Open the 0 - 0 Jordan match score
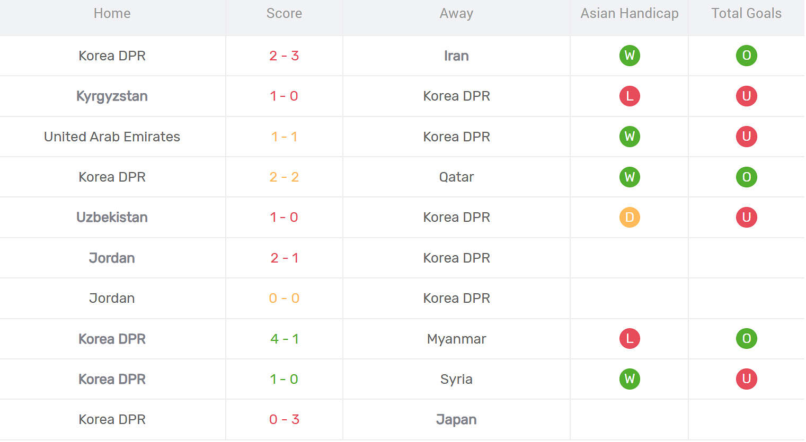 tap(284, 298)
